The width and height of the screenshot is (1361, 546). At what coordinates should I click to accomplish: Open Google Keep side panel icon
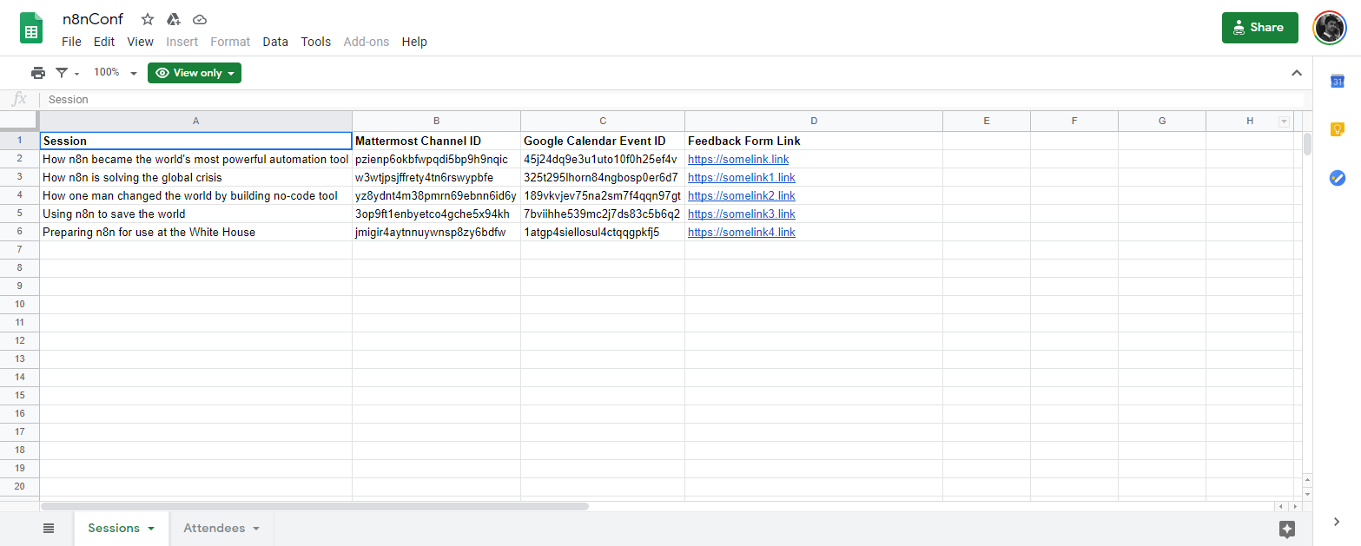(1338, 129)
